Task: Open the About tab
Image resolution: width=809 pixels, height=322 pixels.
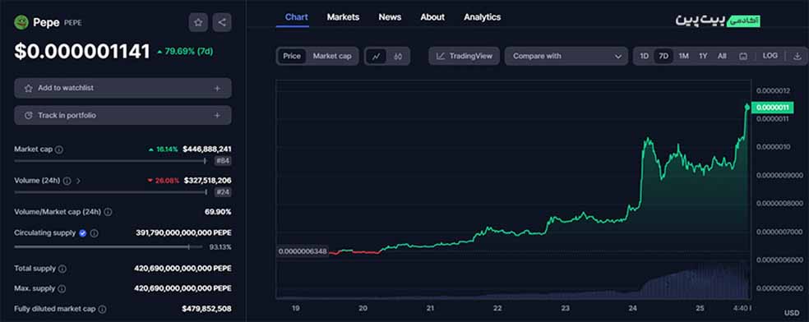Action: [x=432, y=17]
